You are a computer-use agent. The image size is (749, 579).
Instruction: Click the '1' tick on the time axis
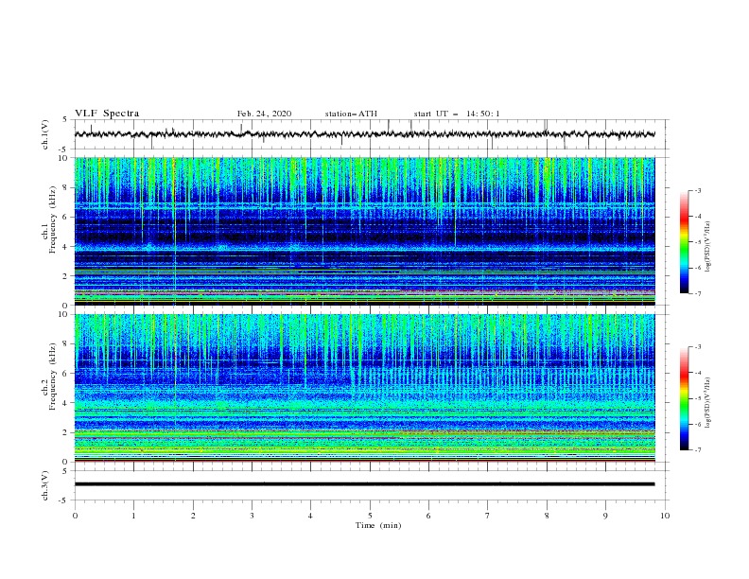[133, 516]
